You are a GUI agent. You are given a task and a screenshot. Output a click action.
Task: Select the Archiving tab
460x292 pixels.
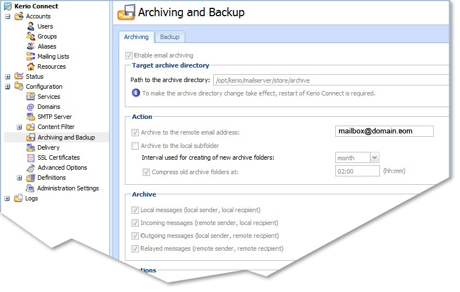click(x=136, y=37)
